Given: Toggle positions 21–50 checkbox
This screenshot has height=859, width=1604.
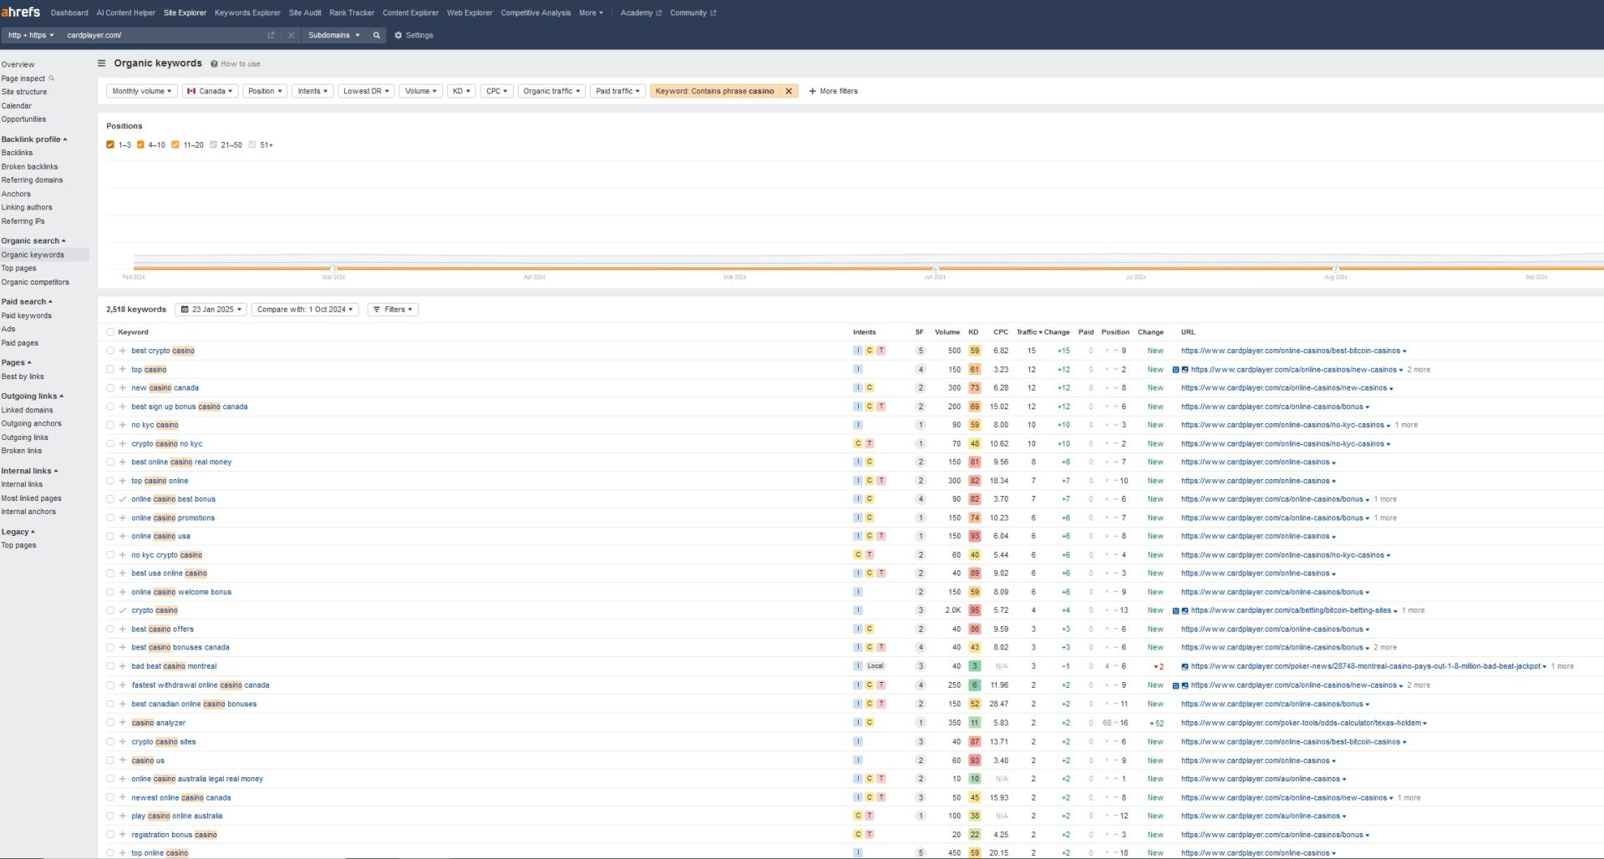Looking at the screenshot, I should (x=213, y=144).
